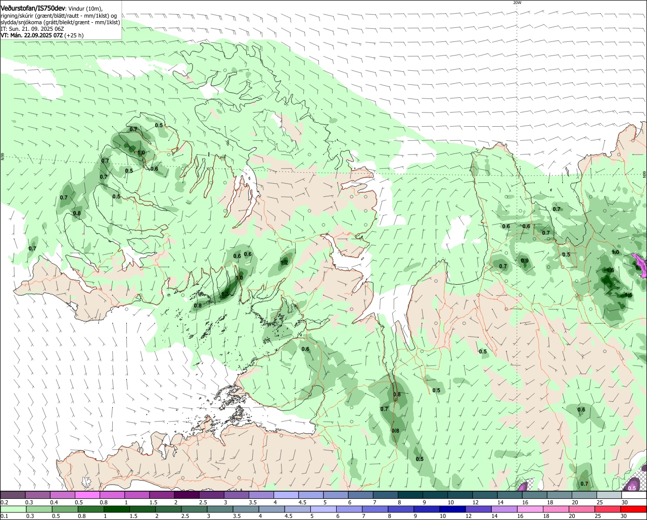Pick the medium green 0.5 rain scale swatch
Image resolution: width=647 pixels, height=520 pixels.
65,509
